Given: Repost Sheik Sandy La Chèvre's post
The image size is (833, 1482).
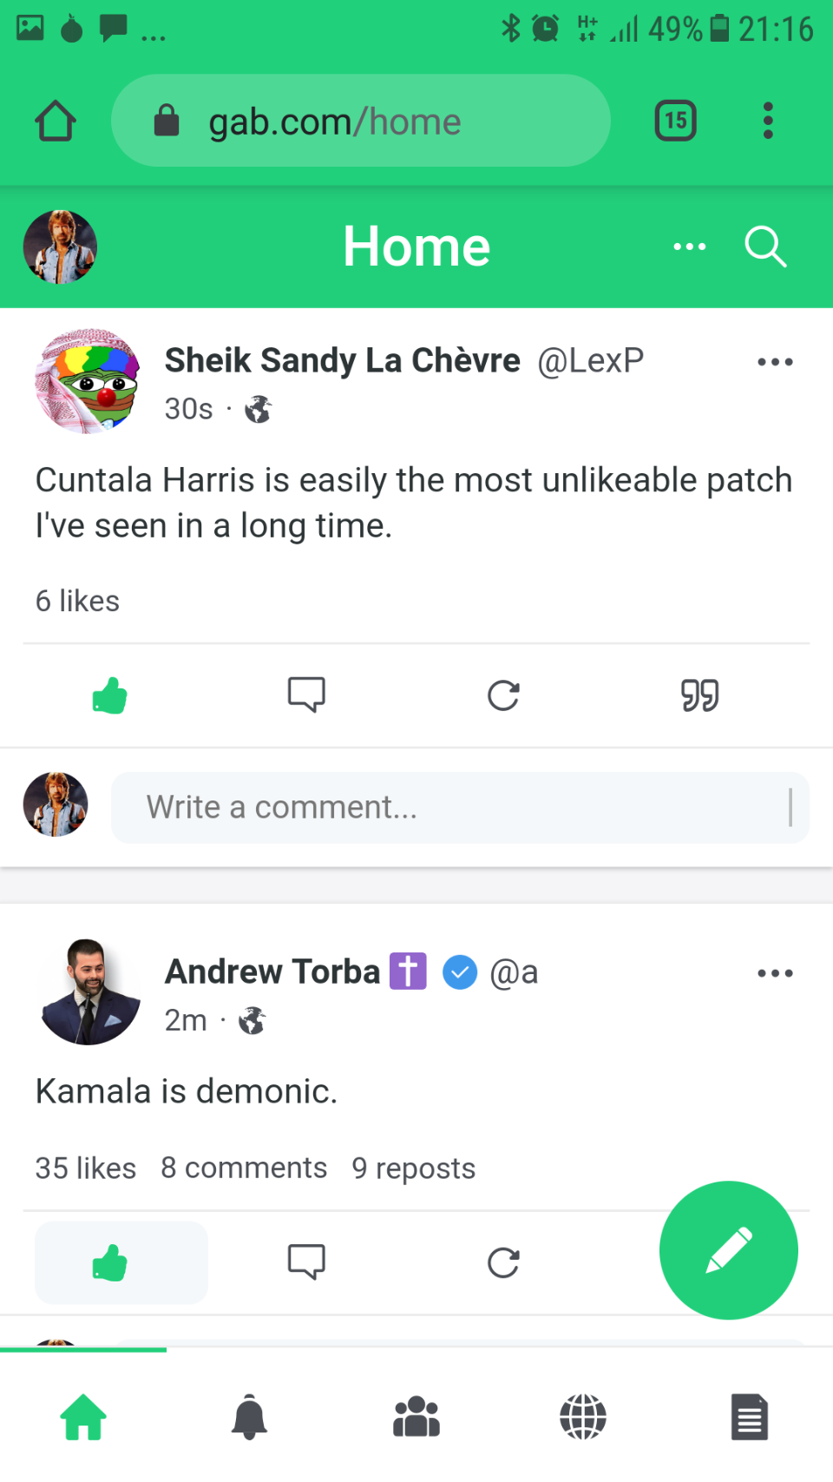Looking at the screenshot, I should (x=503, y=695).
